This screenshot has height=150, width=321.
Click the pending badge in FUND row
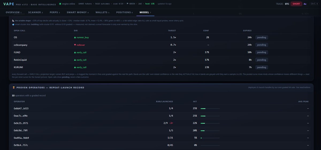pyautogui.click(x=262, y=52)
